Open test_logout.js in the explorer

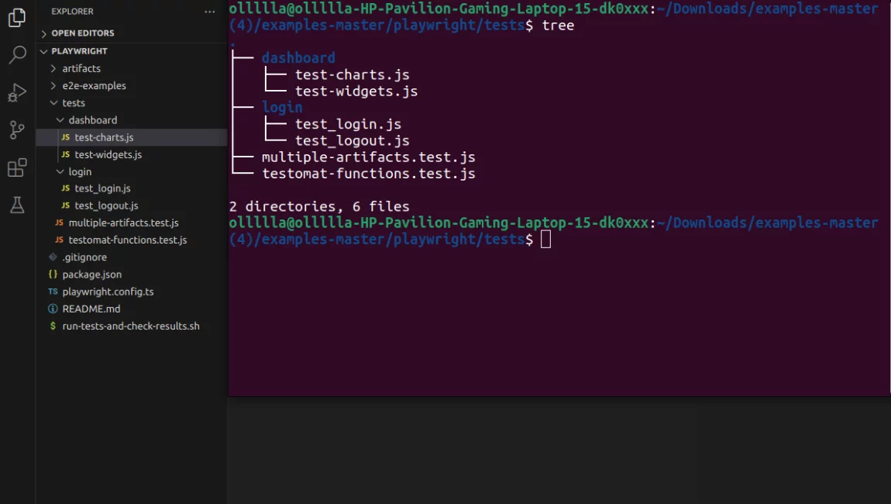pyautogui.click(x=106, y=205)
